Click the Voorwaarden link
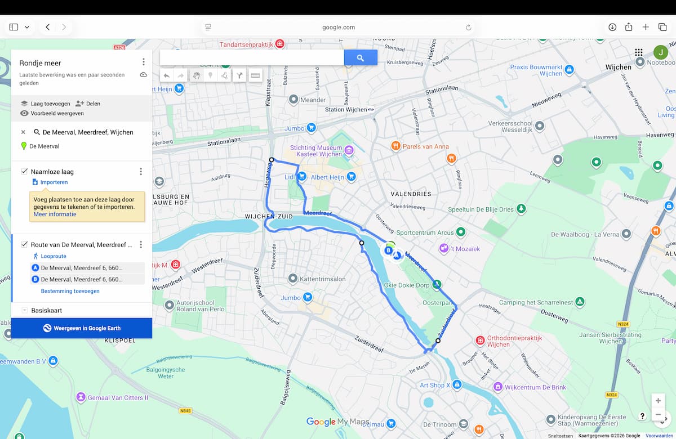This screenshot has width=676, height=439. [659, 436]
